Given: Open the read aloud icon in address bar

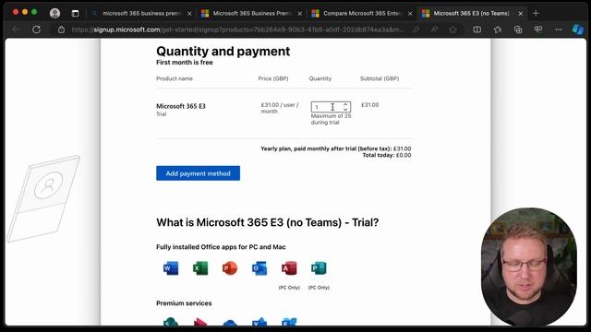Looking at the screenshot, I should 435,30.
